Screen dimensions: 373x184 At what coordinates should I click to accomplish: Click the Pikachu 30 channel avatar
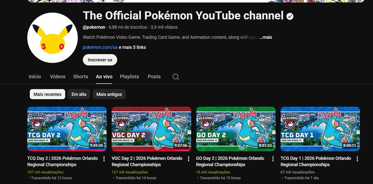(52, 38)
